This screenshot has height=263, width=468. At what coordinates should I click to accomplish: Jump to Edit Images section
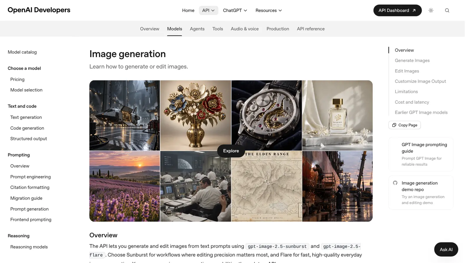(x=407, y=71)
